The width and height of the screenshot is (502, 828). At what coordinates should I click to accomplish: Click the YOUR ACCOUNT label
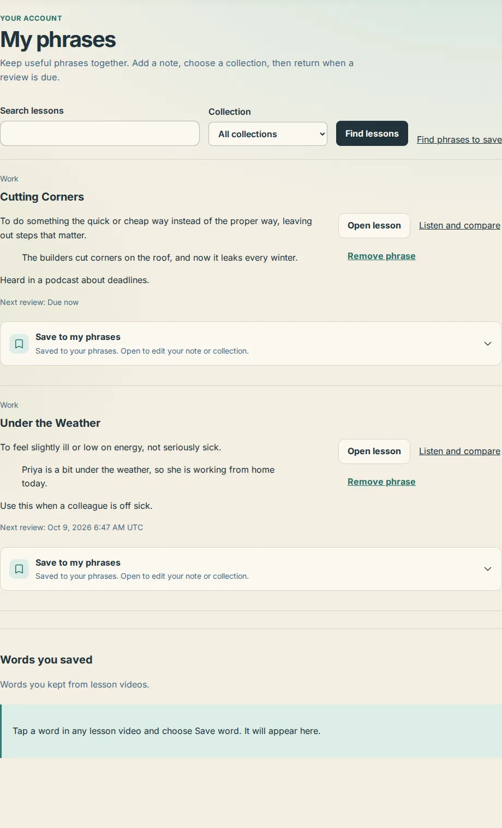click(x=31, y=18)
